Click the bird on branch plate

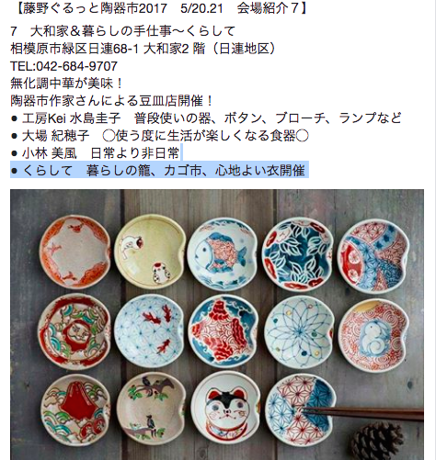(152, 409)
